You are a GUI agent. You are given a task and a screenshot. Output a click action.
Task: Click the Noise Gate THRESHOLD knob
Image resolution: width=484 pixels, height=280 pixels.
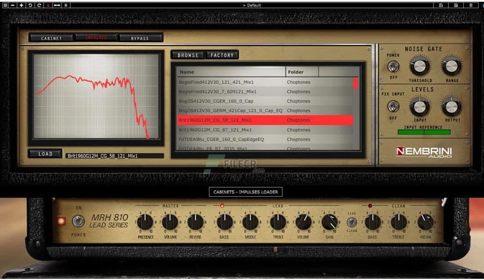(420, 66)
